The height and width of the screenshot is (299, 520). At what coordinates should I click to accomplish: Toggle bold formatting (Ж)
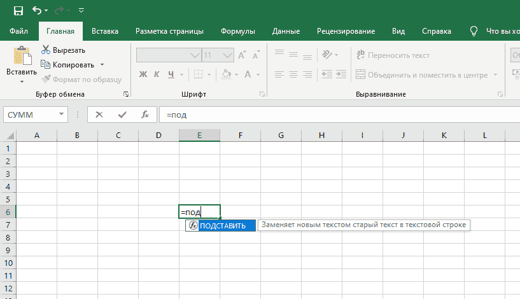tap(143, 75)
